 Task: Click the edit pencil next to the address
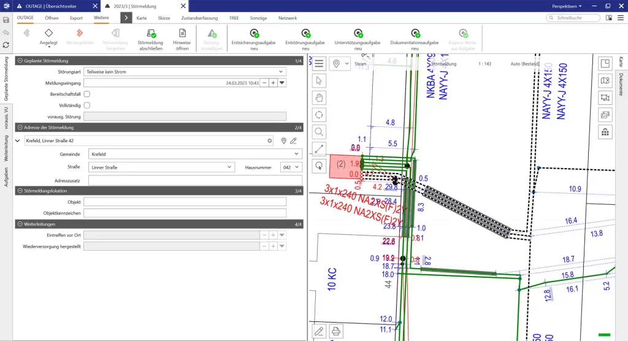[294, 140]
